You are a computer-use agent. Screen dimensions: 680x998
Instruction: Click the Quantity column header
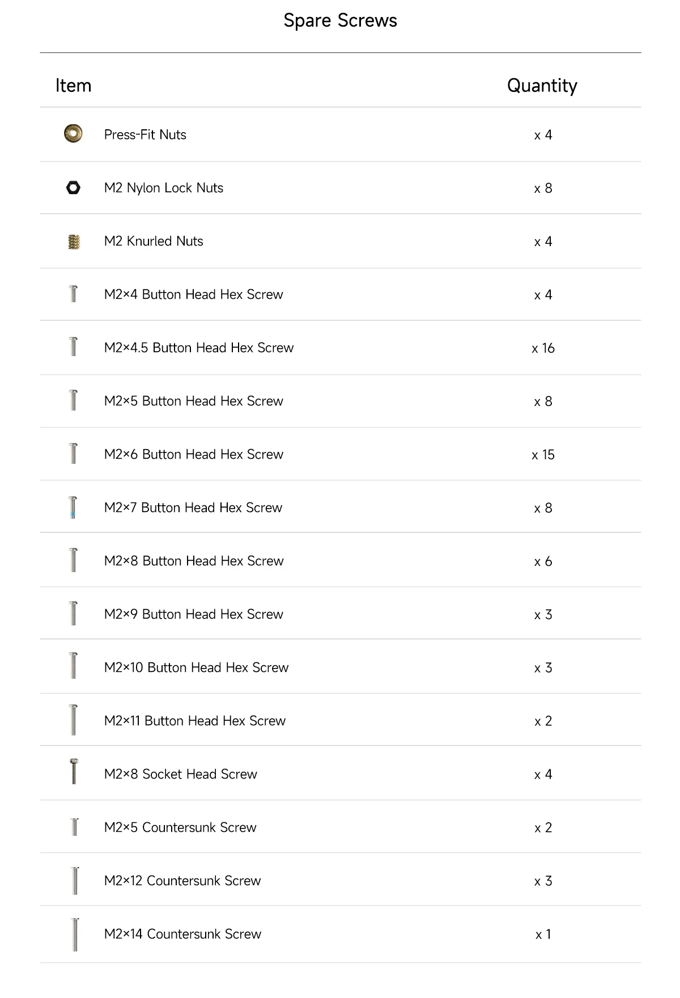click(x=542, y=86)
